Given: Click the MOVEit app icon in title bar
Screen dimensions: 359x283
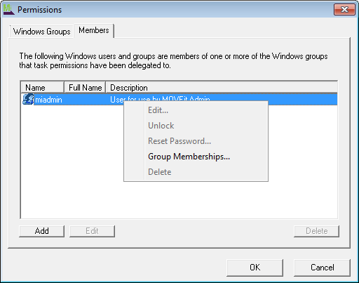Looking at the screenshot, I should (8, 10).
